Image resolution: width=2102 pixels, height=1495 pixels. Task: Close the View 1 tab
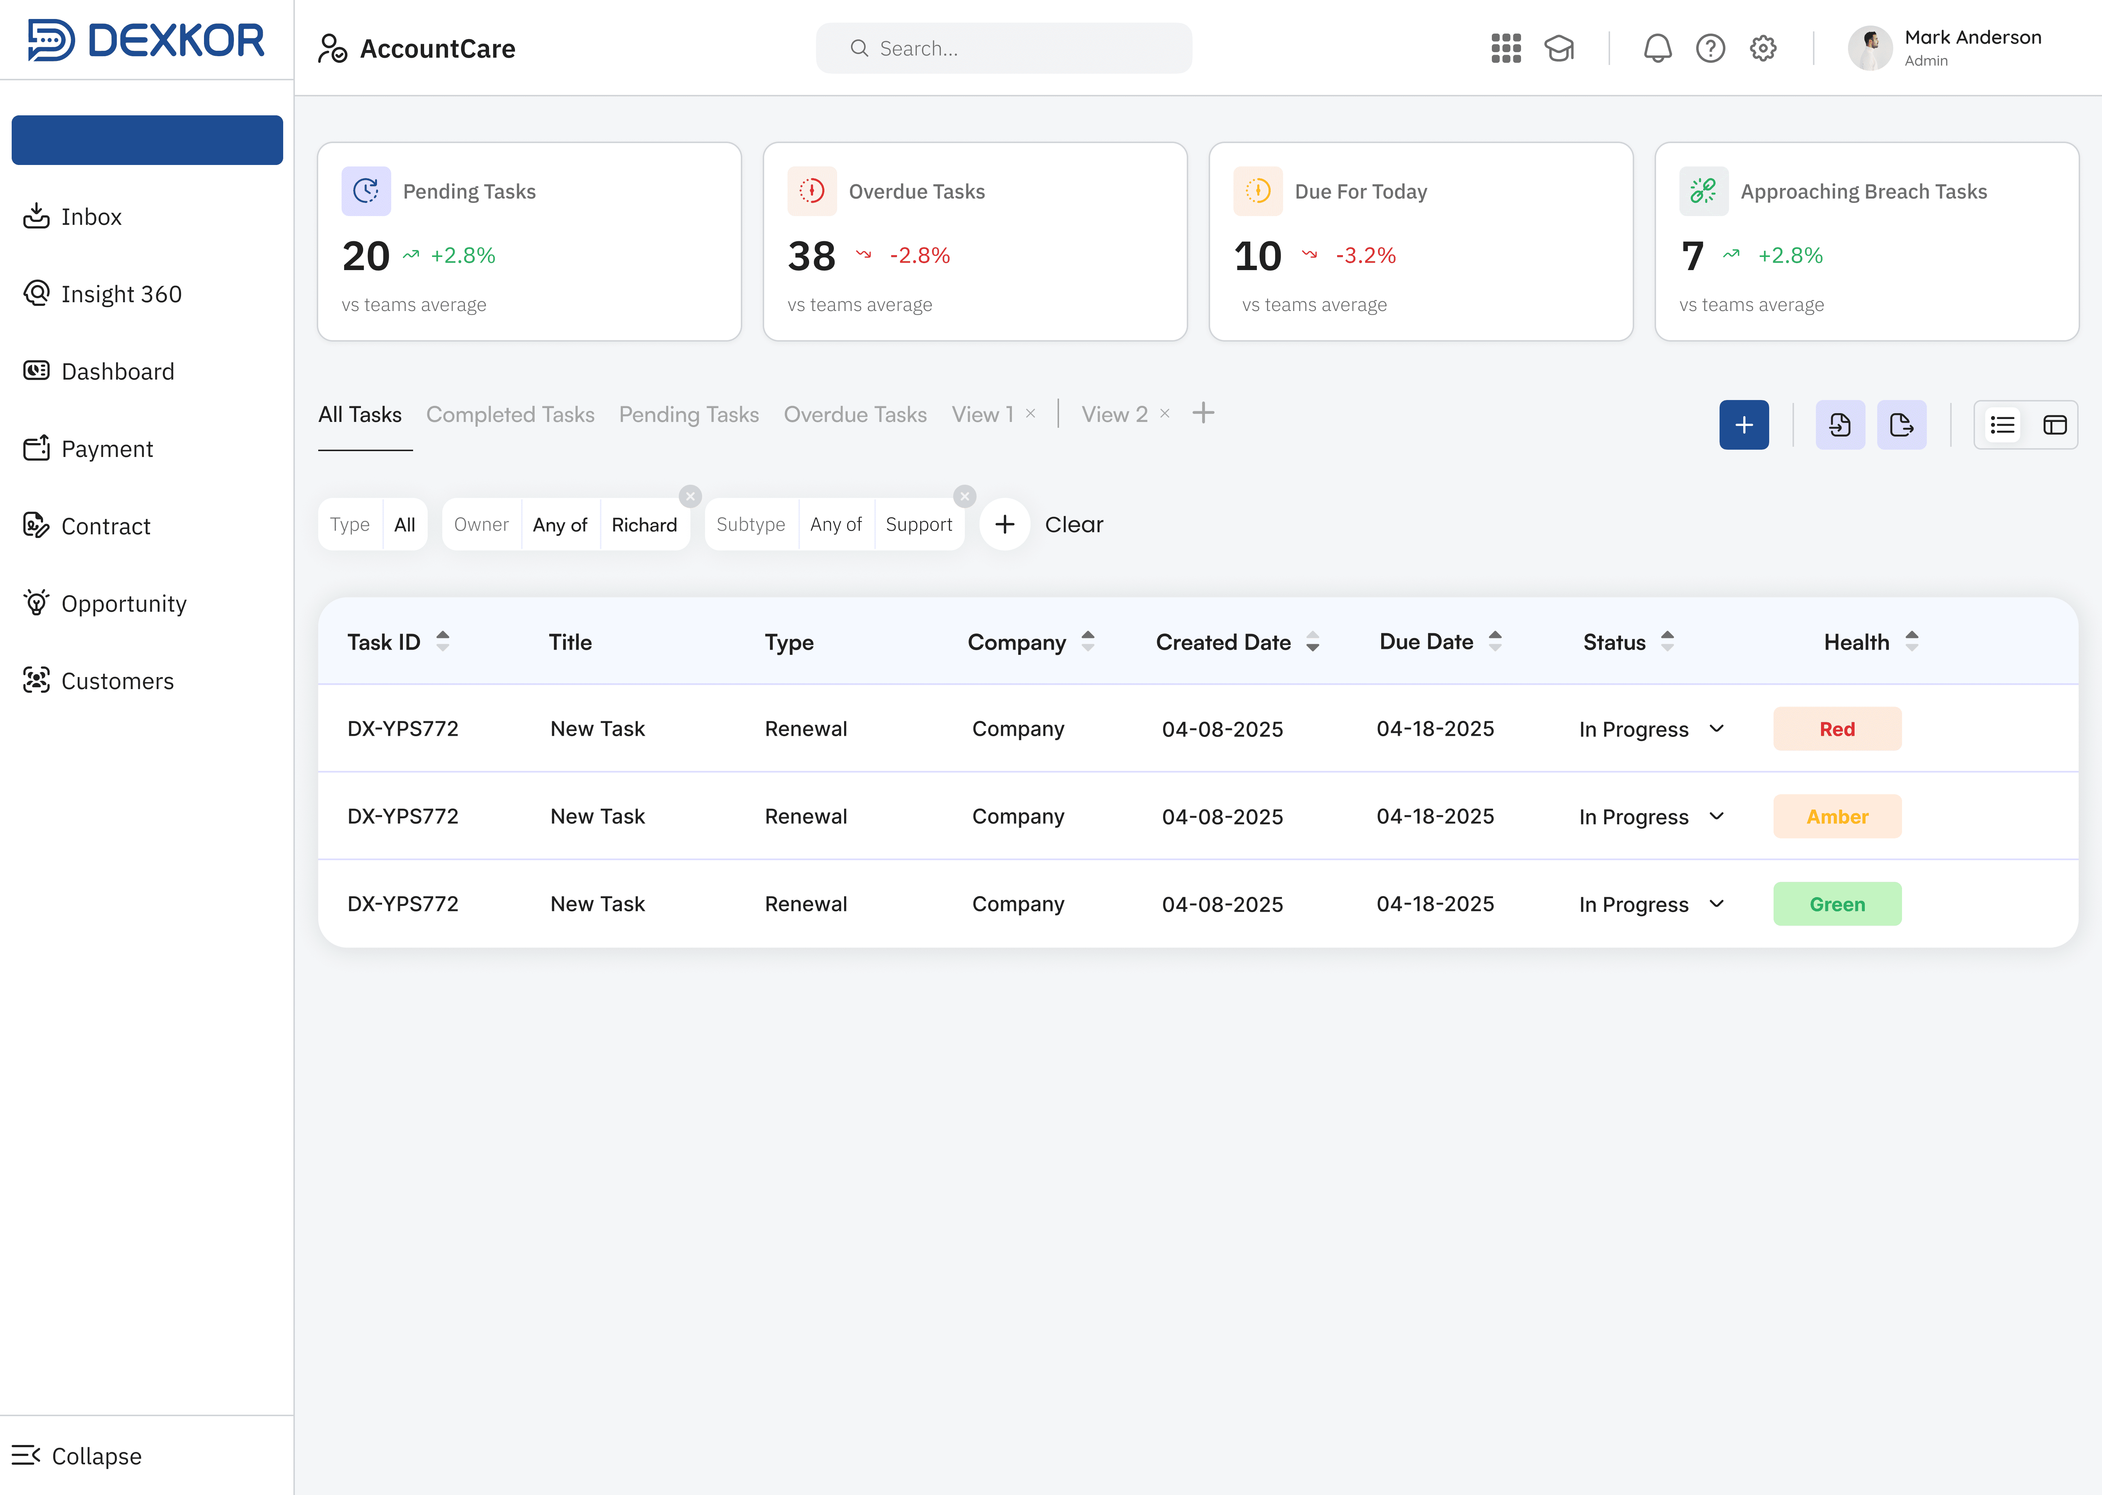pyautogui.click(x=1031, y=413)
